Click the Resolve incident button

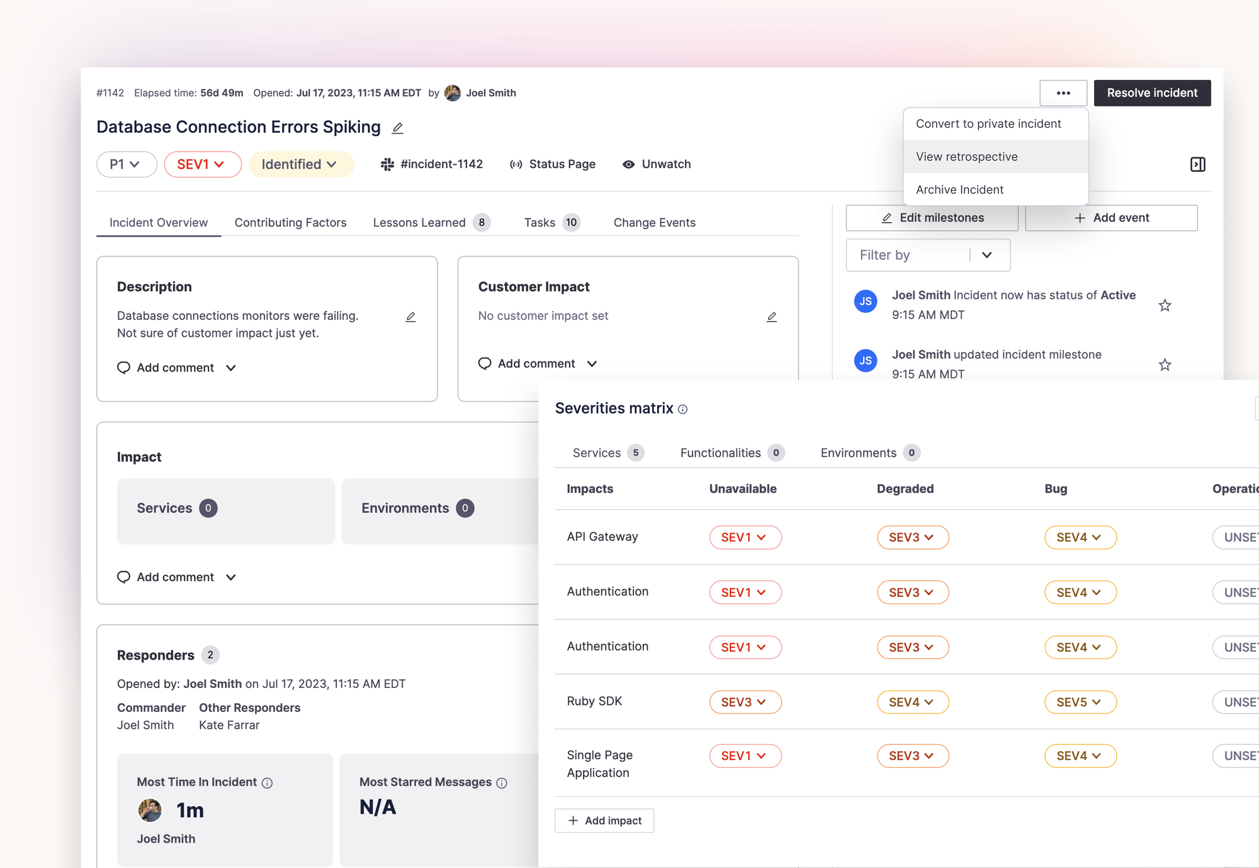coord(1151,93)
